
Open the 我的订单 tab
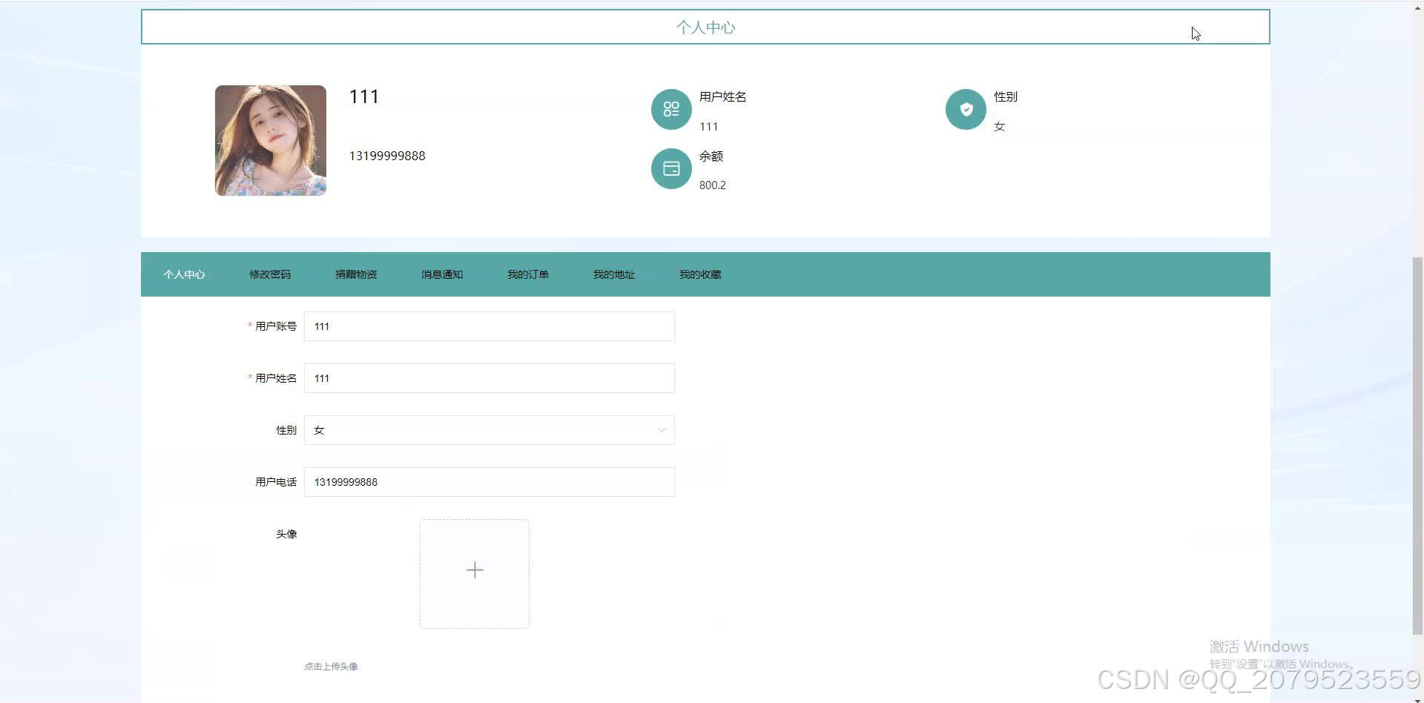click(x=528, y=274)
